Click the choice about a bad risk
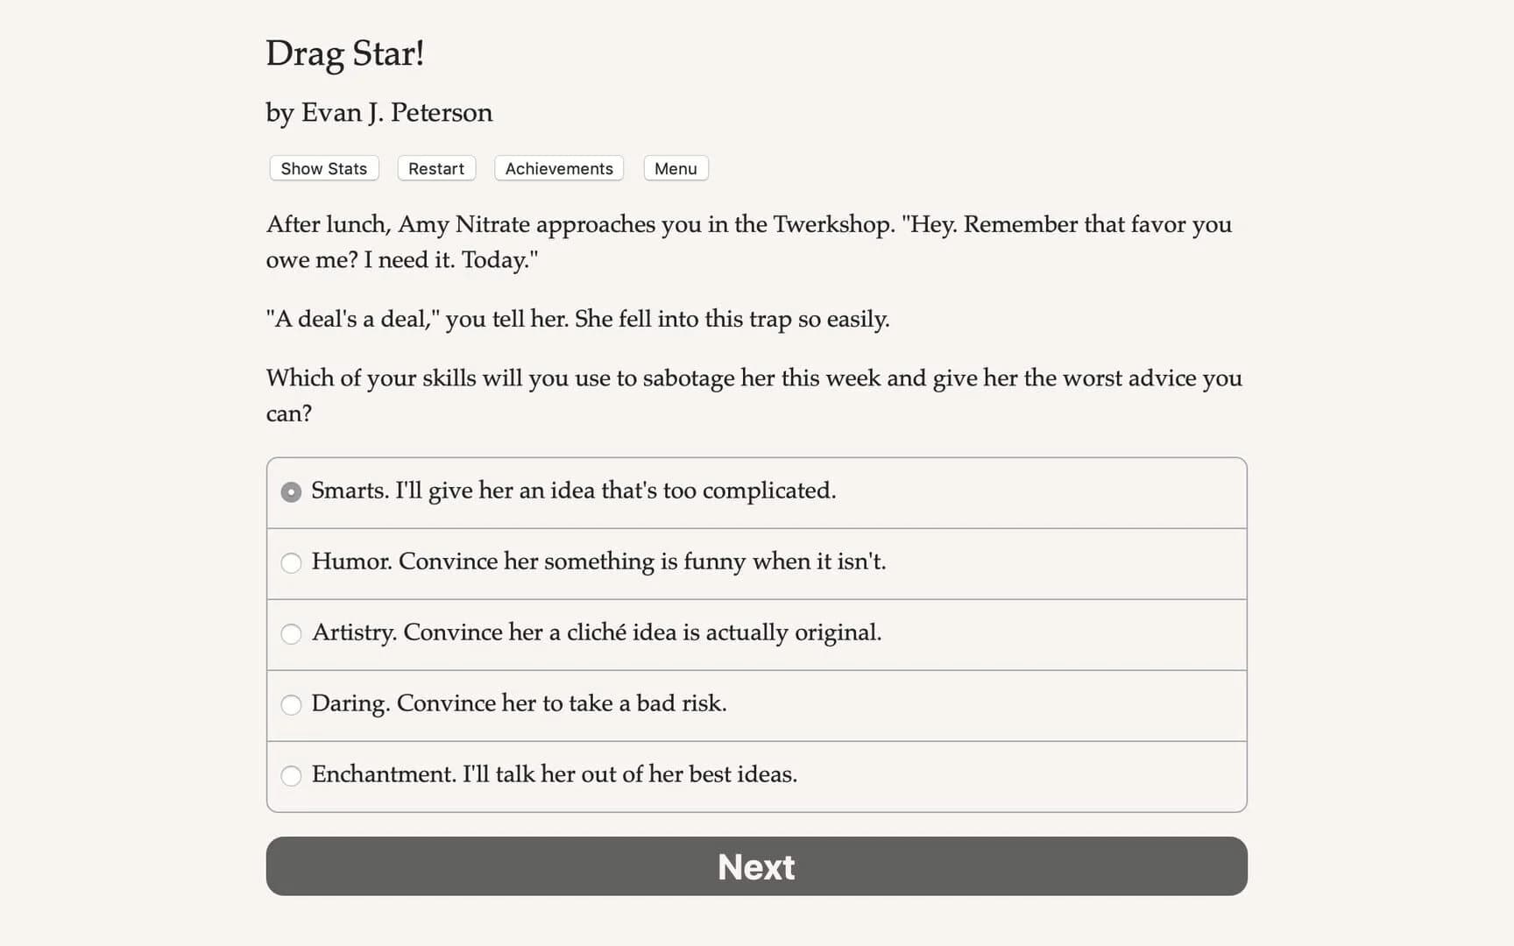 click(x=518, y=705)
